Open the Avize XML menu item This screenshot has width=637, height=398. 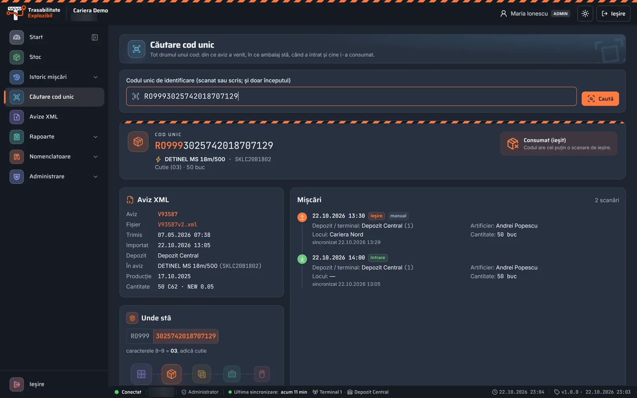[x=54, y=117]
